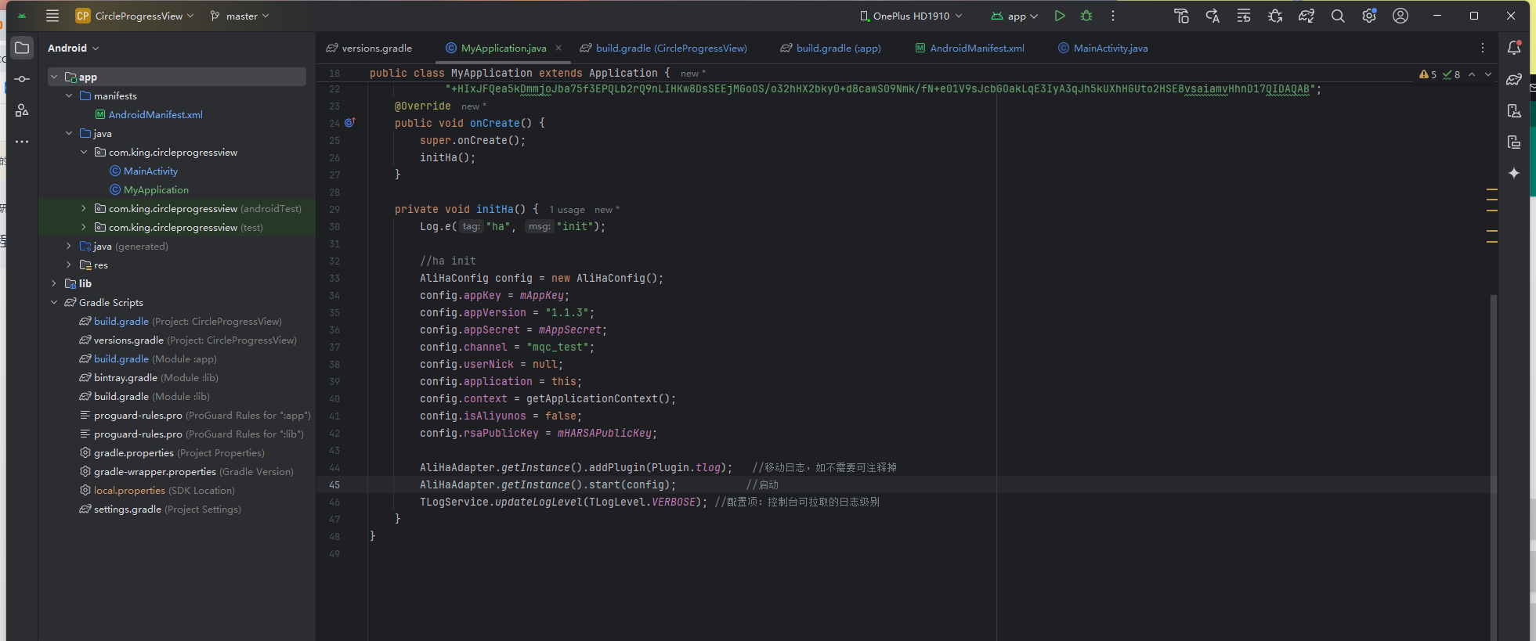This screenshot has width=1536, height=641.
Task: Expand the java (generated) folder
Action: point(69,246)
